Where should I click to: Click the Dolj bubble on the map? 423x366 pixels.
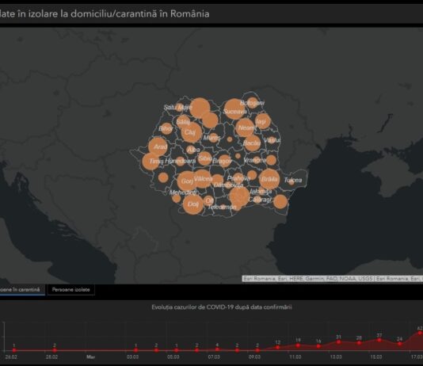pyautogui.click(x=193, y=204)
